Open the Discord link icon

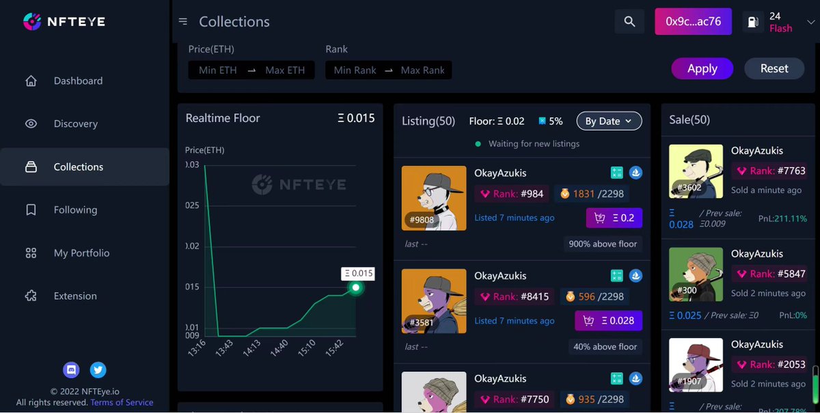coord(71,370)
